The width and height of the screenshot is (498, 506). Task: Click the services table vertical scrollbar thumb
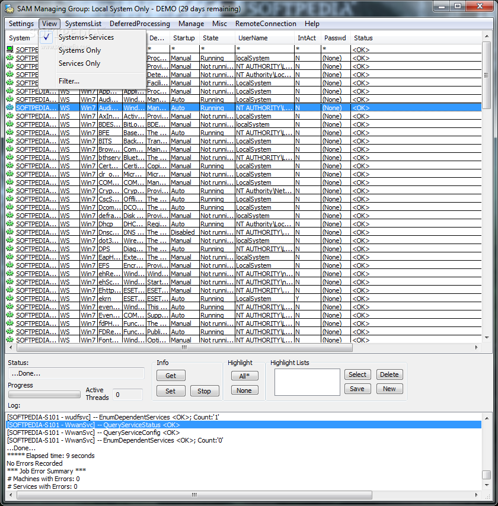tap(486, 75)
